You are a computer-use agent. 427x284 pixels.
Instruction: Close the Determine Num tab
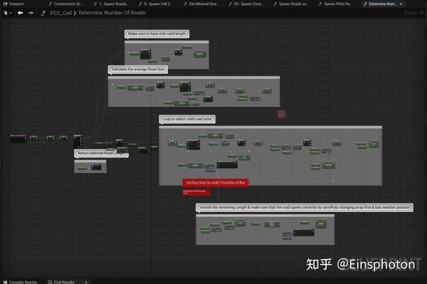tap(401, 4)
